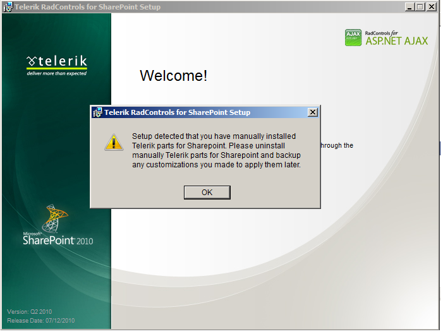Viewport: 443px width, 334px height.
Task: Maximize the main Setup window
Action: coord(420,7)
